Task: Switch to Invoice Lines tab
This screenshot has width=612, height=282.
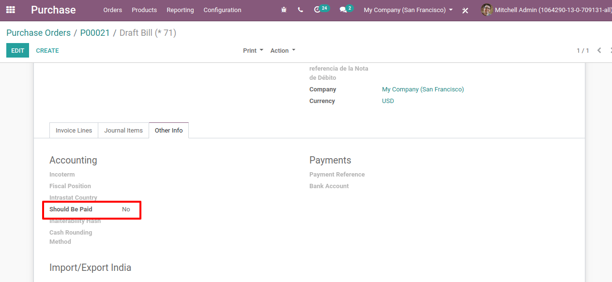Action: (x=74, y=130)
